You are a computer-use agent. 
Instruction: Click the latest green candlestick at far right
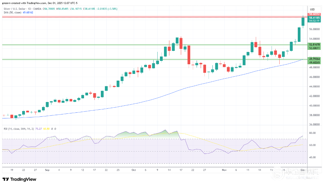click(303, 21)
